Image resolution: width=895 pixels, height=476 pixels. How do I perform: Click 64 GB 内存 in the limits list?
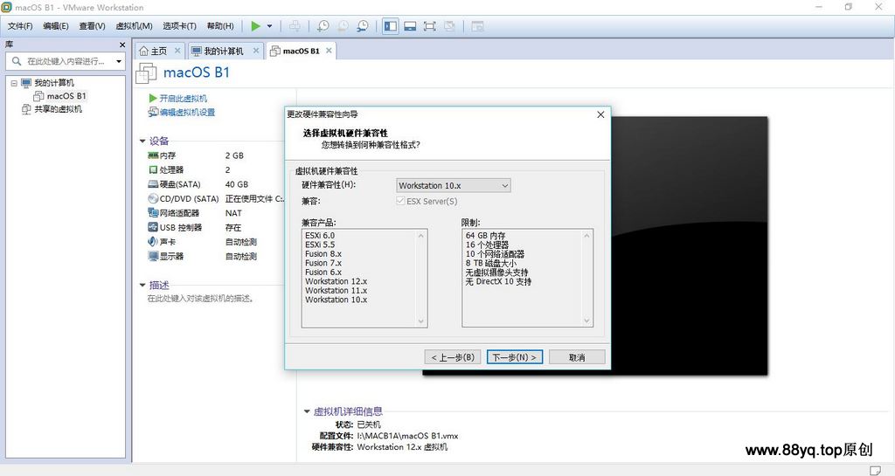pos(486,236)
